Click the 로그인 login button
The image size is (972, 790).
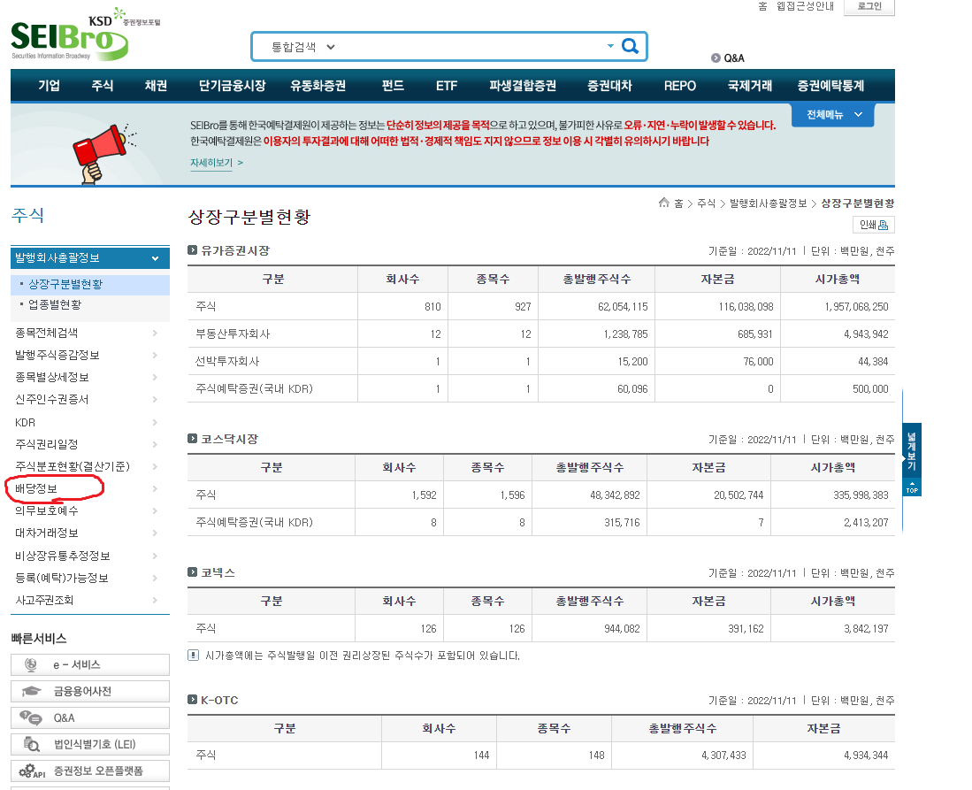point(869,8)
